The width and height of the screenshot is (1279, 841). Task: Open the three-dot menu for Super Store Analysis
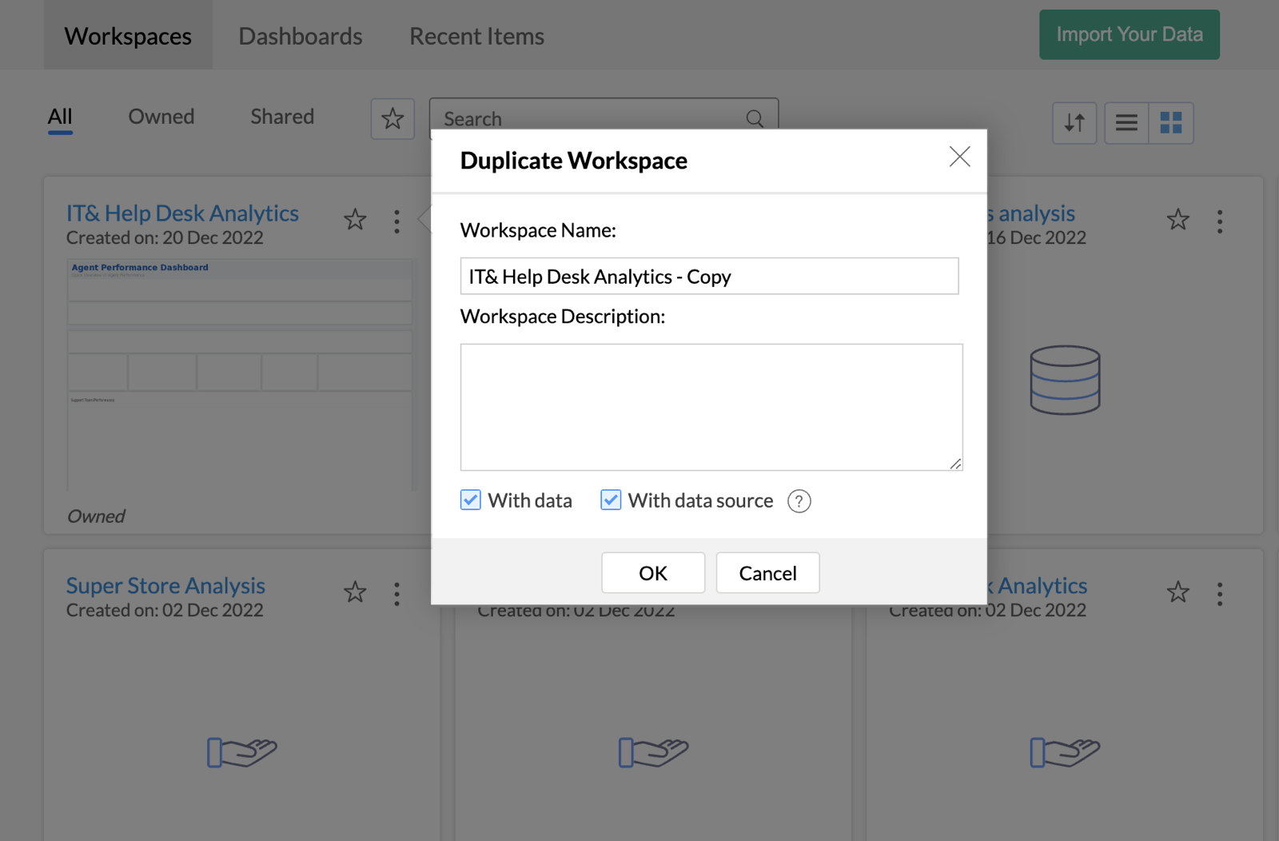396,592
